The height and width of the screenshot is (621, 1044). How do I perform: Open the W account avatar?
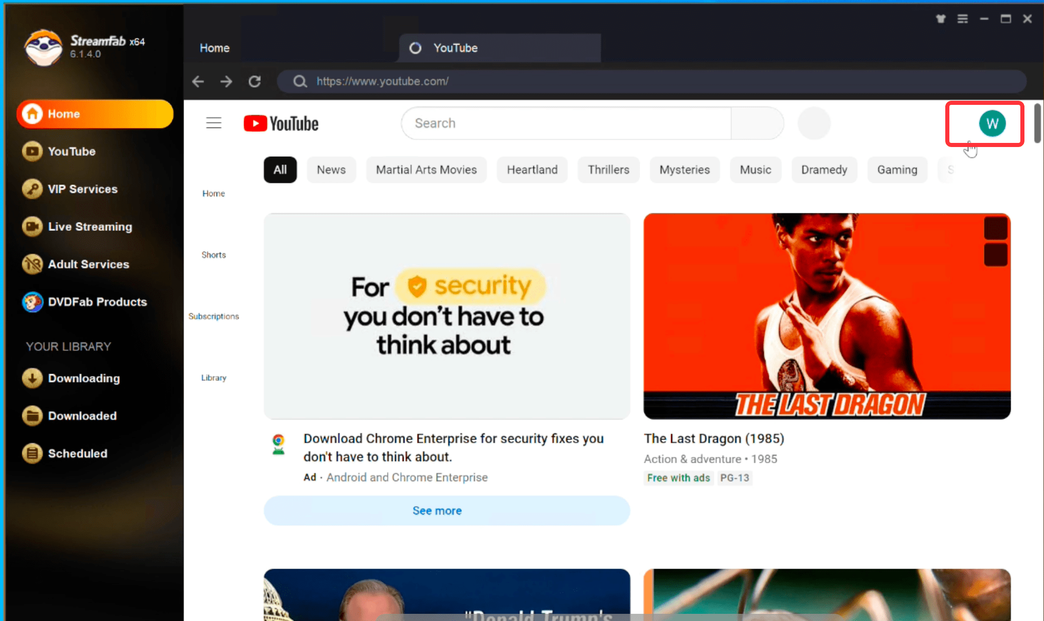[x=992, y=123]
